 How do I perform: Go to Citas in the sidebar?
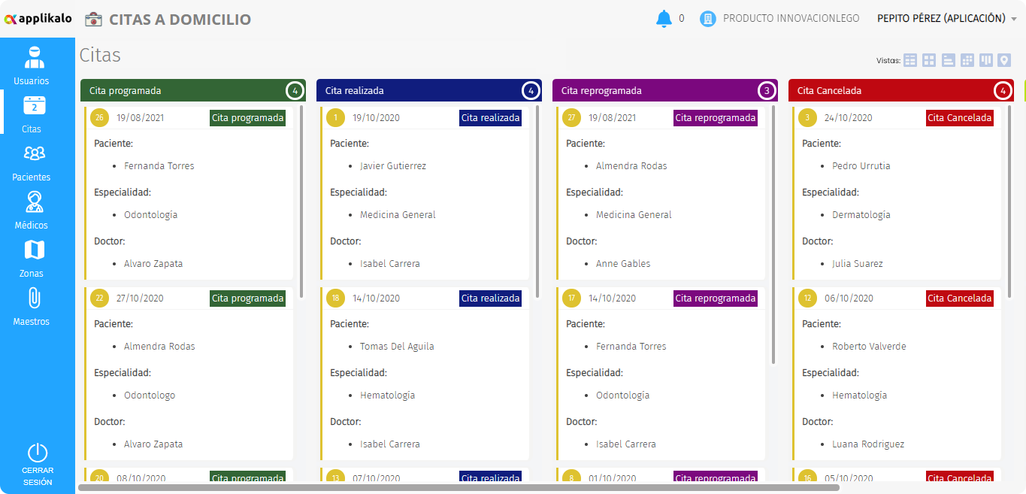click(32, 114)
